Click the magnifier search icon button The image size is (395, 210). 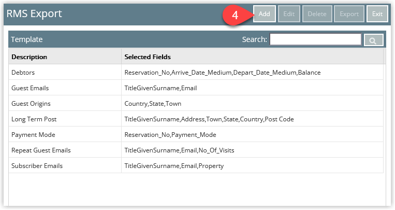pyautogui.click(x=374, y=40)
